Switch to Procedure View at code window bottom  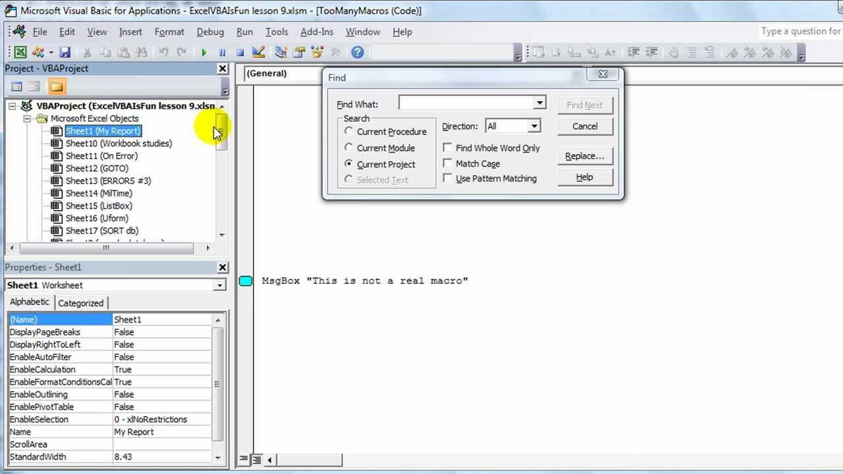pos(244,460)
